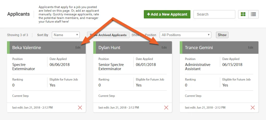Switch to list view icon
This screenshot has height=120, width=266.
(253, 14)
